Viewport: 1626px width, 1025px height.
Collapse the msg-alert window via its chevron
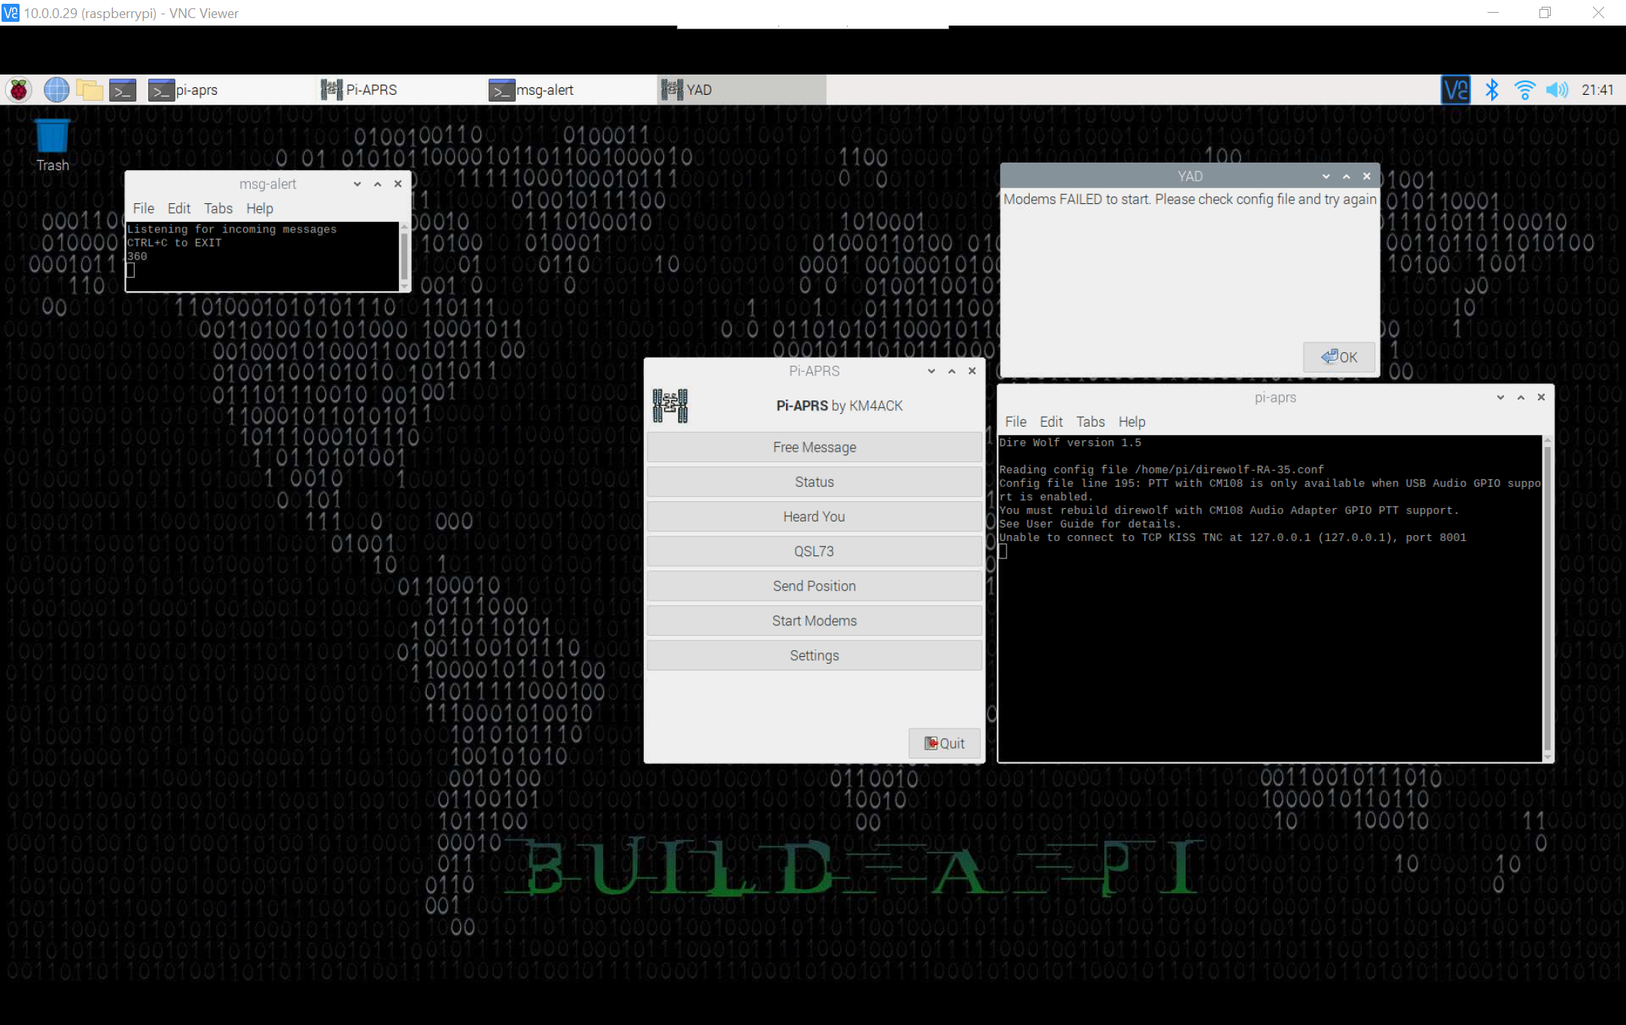[x=356, y=183]
